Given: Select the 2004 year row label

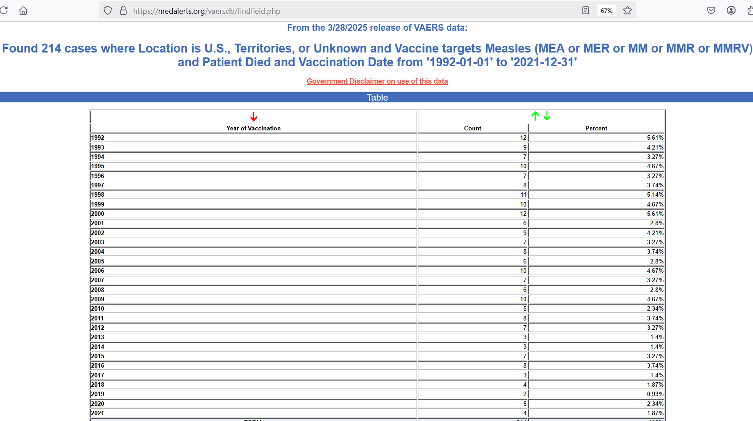Looking at the screenshot, I should point(97,252).
